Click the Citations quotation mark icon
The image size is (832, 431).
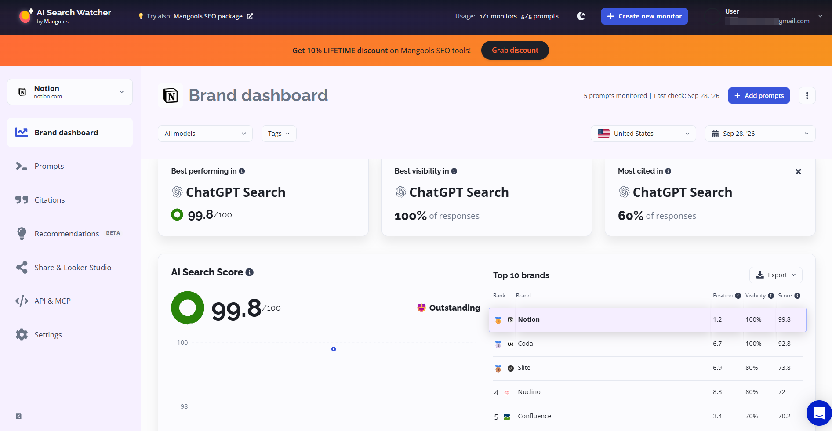[22, 200]
